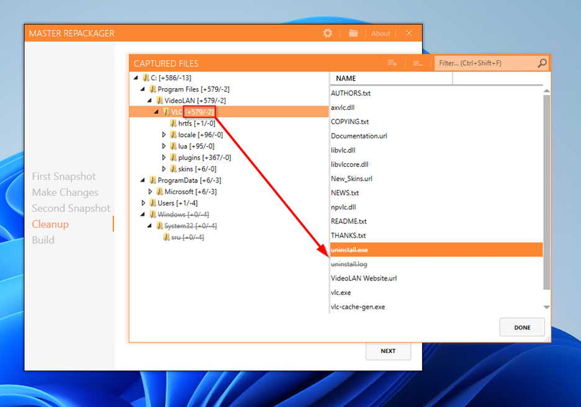The width and height of the screenshot is (581, 407).
Task: Click the NEXT button
Action: point(389,351)
